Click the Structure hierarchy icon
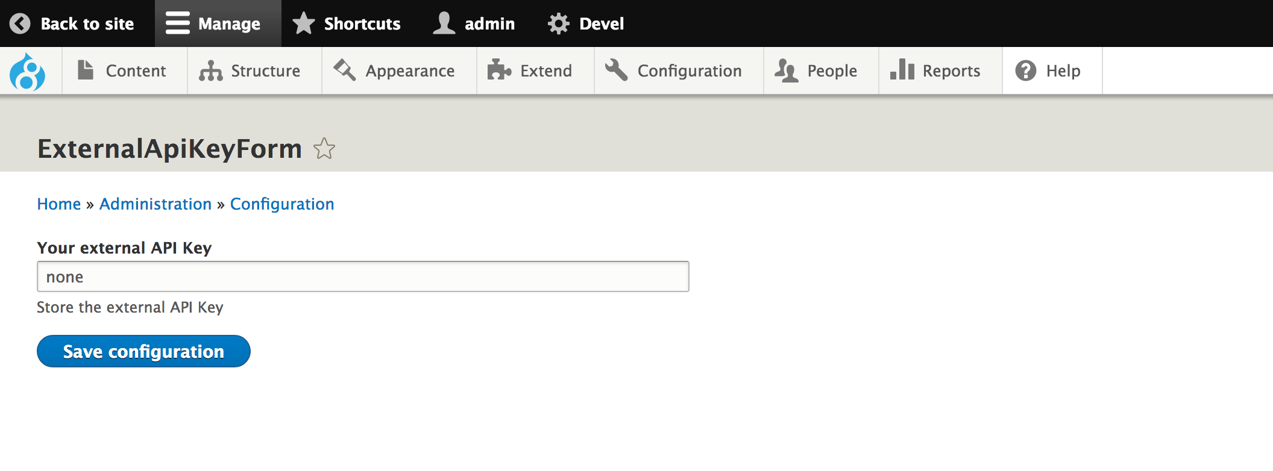Screen dimensions: 1273x471 coord(211,70)
